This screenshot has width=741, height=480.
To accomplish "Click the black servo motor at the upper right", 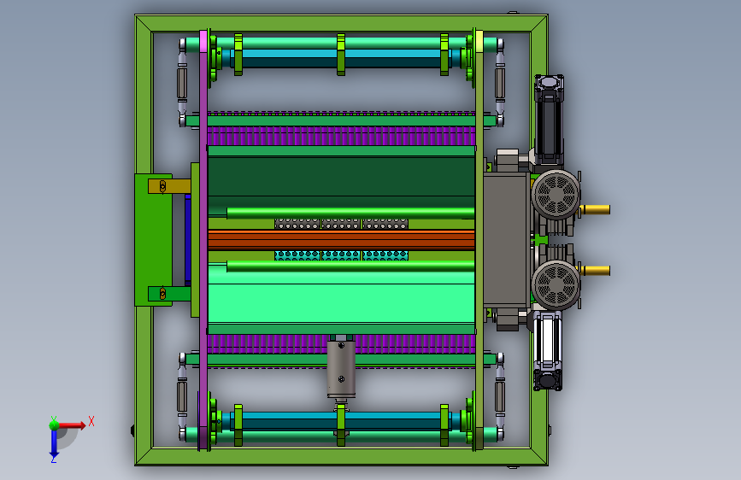I will pos(549,120).
